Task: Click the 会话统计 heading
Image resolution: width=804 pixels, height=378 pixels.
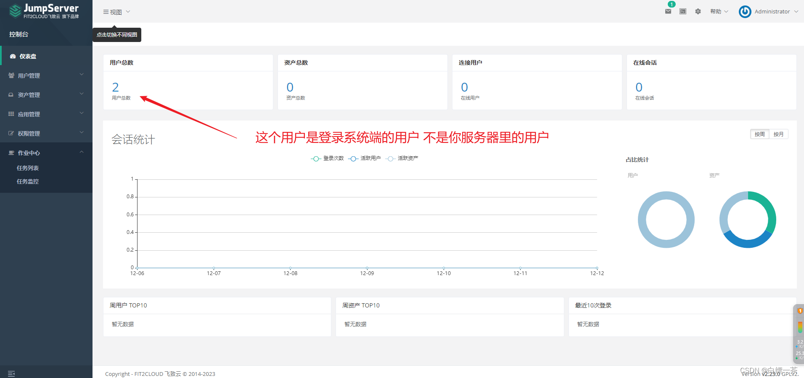Action: (133, 139)
